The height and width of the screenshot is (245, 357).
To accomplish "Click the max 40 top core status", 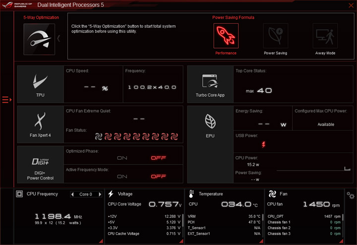I will point(259,91).
